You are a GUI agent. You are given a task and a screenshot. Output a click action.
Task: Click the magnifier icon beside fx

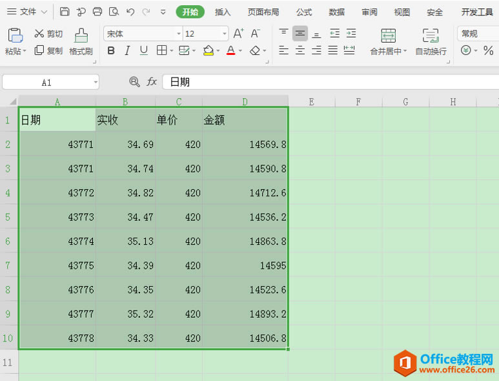point(135,82)
